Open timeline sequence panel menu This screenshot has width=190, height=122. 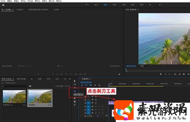point(90,79)
